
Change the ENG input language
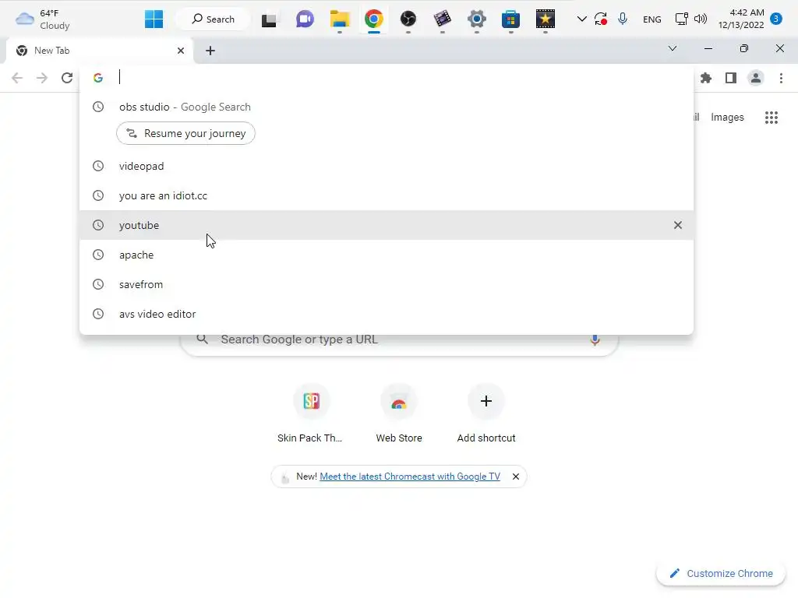652,19
